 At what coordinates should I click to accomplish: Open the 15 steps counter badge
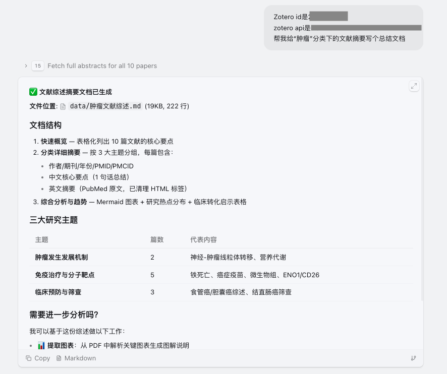click(x=38, y=66)
